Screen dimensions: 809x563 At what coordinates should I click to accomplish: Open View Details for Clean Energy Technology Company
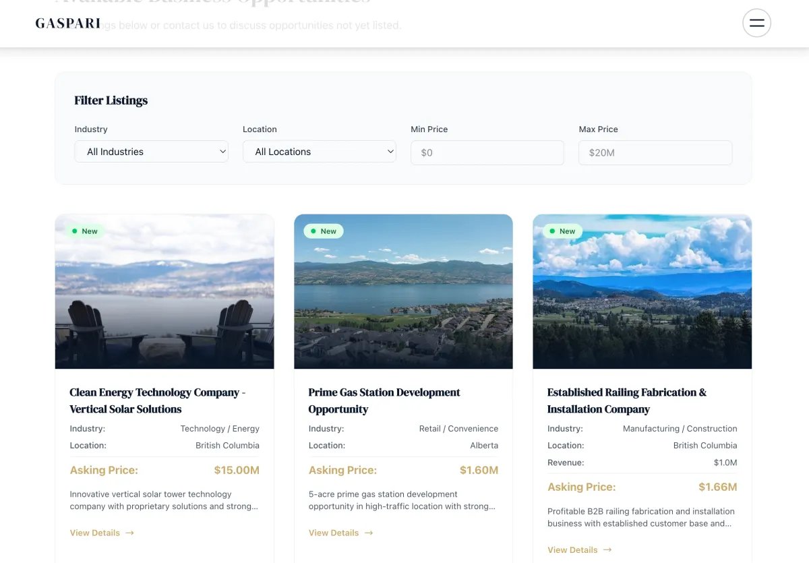pos(95,533)
